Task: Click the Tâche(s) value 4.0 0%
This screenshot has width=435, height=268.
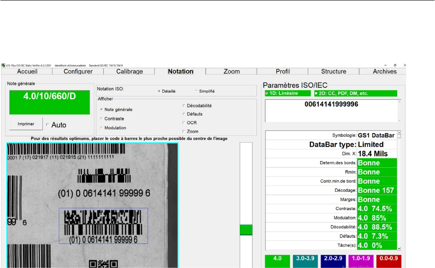Action: point(377,245)
